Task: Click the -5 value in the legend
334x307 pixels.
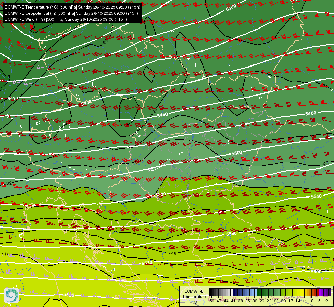Action: 319,301
